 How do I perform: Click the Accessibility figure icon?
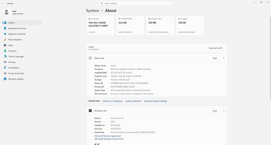pyautogui.click(x=5, y=67)
